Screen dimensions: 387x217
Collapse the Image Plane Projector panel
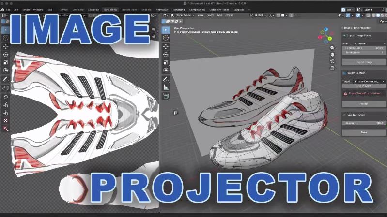[342, 28]
